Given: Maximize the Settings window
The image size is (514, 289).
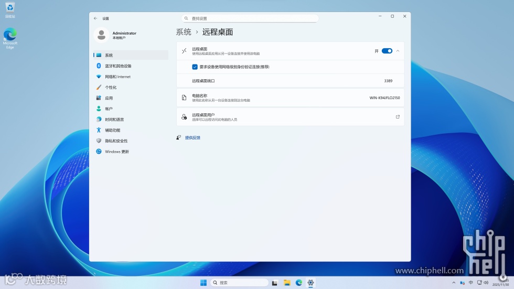Looking at the screenshot, I should click(x=392, y=16).
